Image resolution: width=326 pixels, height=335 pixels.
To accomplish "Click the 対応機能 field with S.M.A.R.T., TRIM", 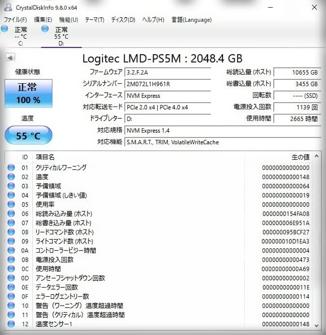I will [x=222, y=142].
